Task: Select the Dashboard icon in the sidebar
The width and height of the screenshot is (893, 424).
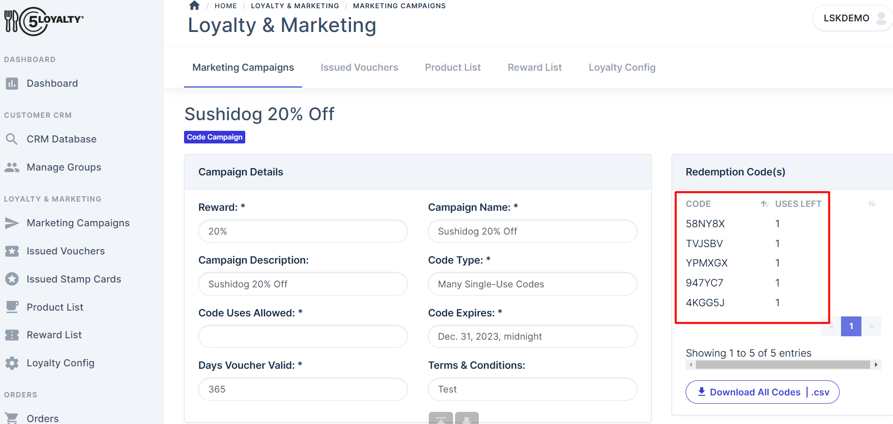Action: [12, 83]
